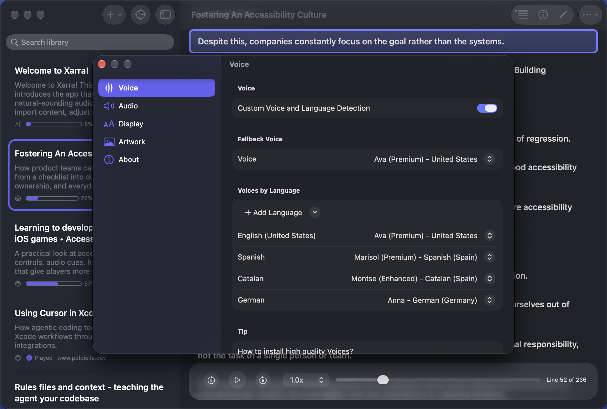Show the list outline icon in toolbar

[522, 15]
